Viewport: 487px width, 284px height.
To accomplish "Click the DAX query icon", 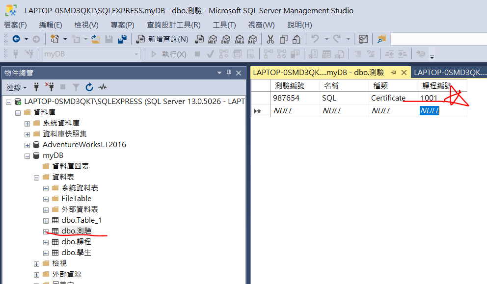I will [252, 39].
